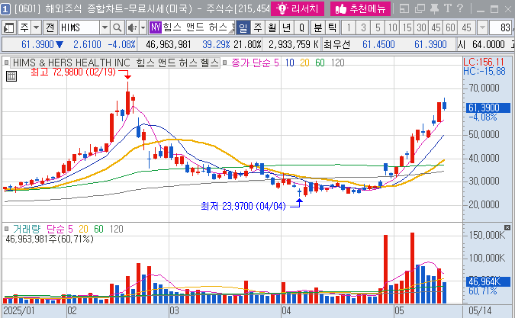Viewport: 515px width, 318px height.
Task: Open the 리서치 research button
Action: 298,8
